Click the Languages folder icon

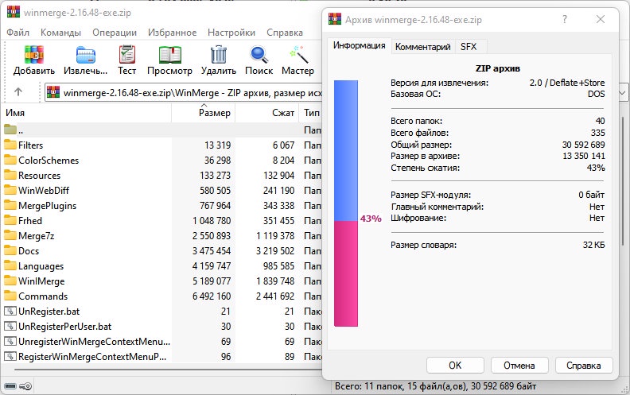pyautogui.click(x=10, y=265)
